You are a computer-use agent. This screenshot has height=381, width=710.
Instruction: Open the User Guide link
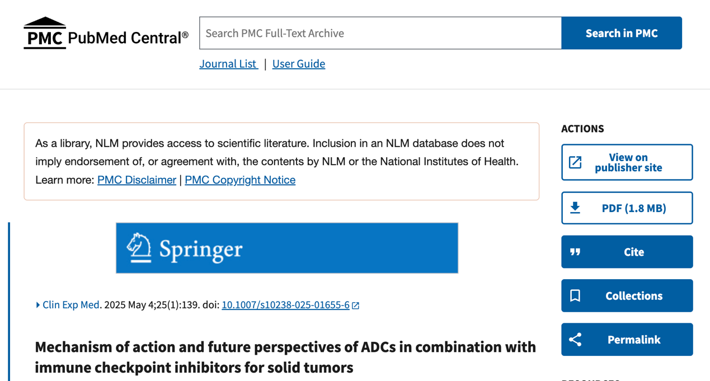click(298, 64)
